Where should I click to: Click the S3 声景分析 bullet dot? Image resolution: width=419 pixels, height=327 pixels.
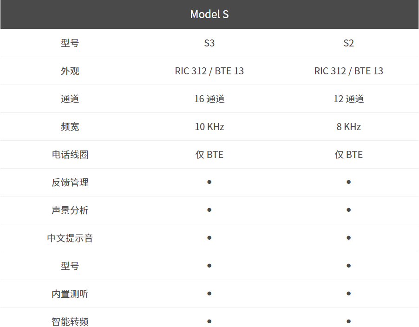tap(209, 210)
